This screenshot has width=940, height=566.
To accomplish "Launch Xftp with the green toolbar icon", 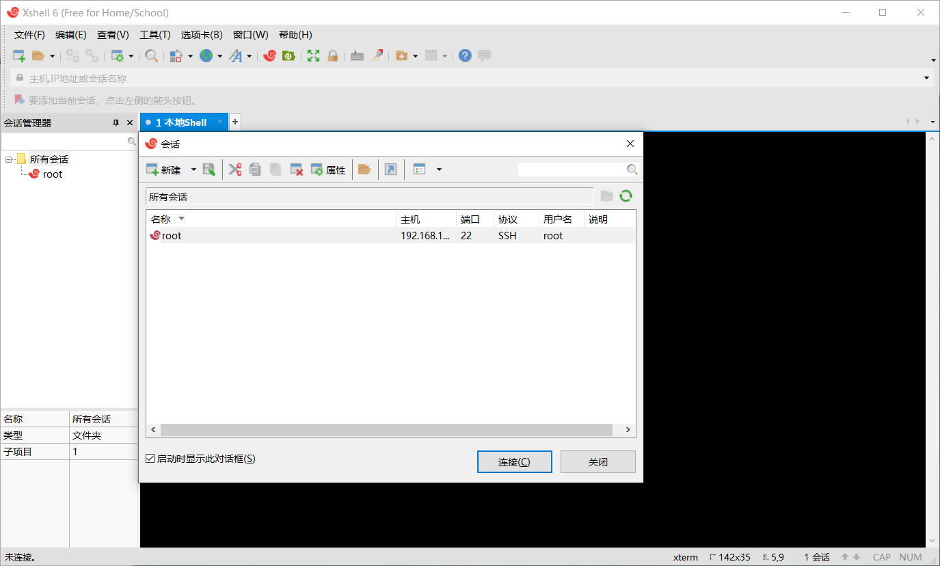I will click(x=288, y=56).
